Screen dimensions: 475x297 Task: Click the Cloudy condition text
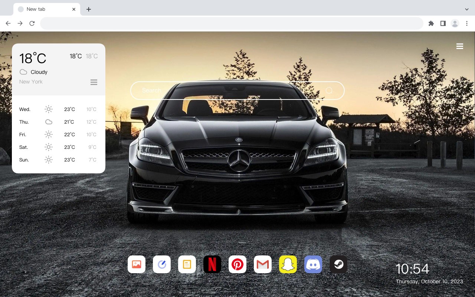[x=39, y=72]
